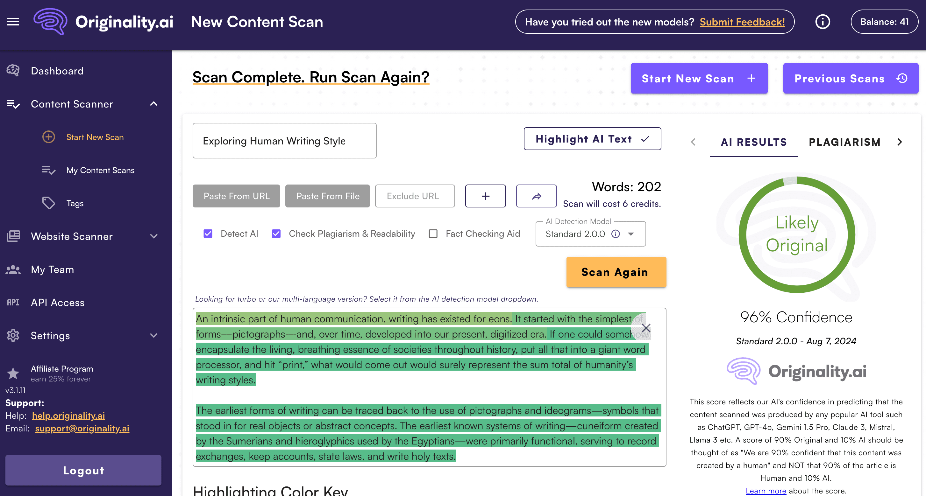Open the AI Detection Model dropdown
Viewport: 926px width, 496px height.
tap(630, 234)
